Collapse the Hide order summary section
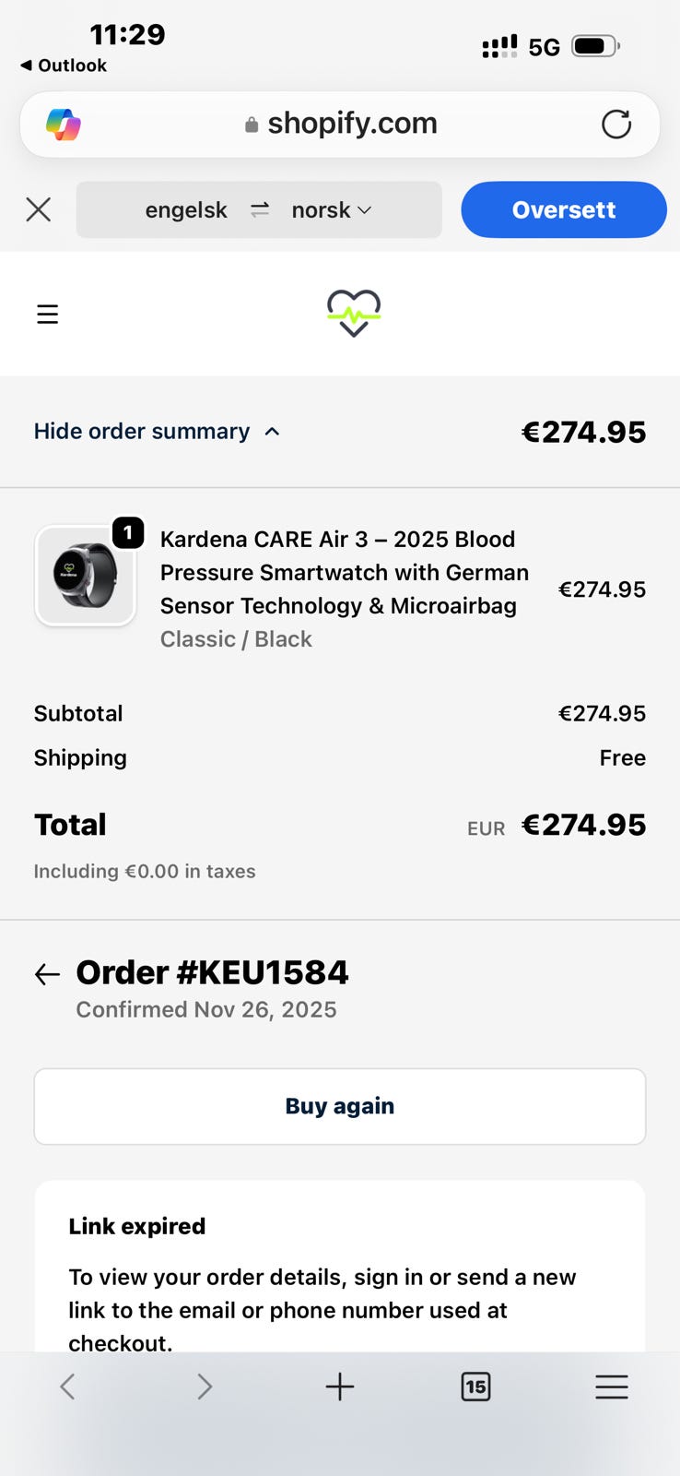The width and height of the screenshot is (680, 1476). click(157, 432)
